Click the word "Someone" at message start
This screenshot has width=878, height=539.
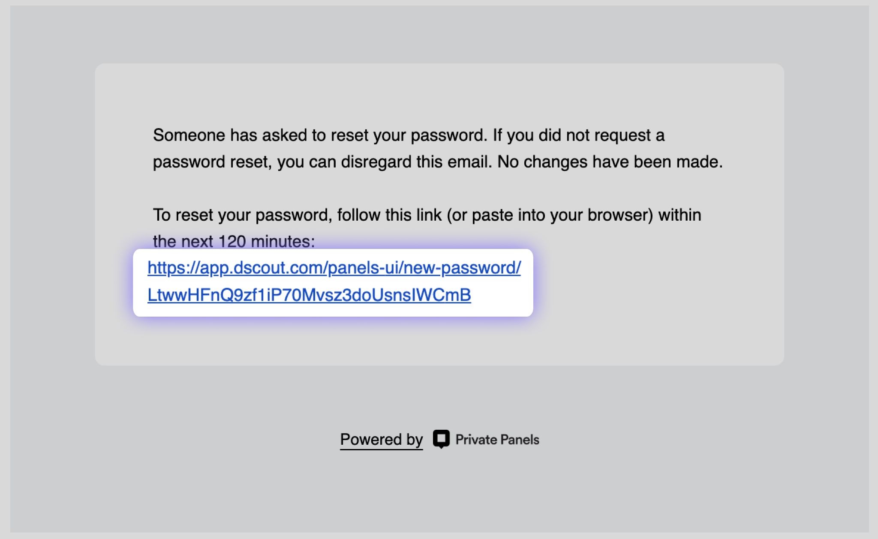coord(189,135)
